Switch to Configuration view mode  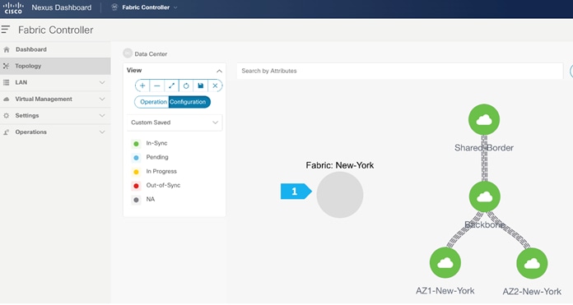[x=189, y=102]
